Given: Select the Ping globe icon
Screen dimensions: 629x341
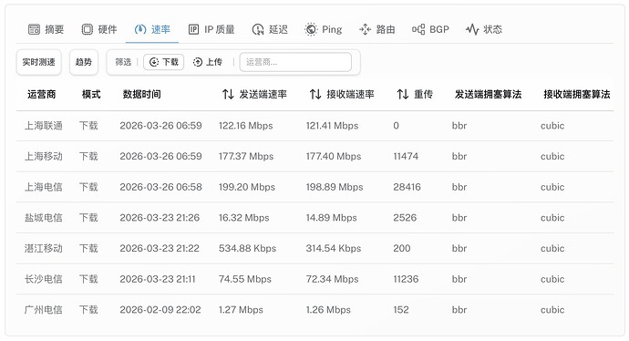Looking at the screenshot, I should [x=311, y=29].
